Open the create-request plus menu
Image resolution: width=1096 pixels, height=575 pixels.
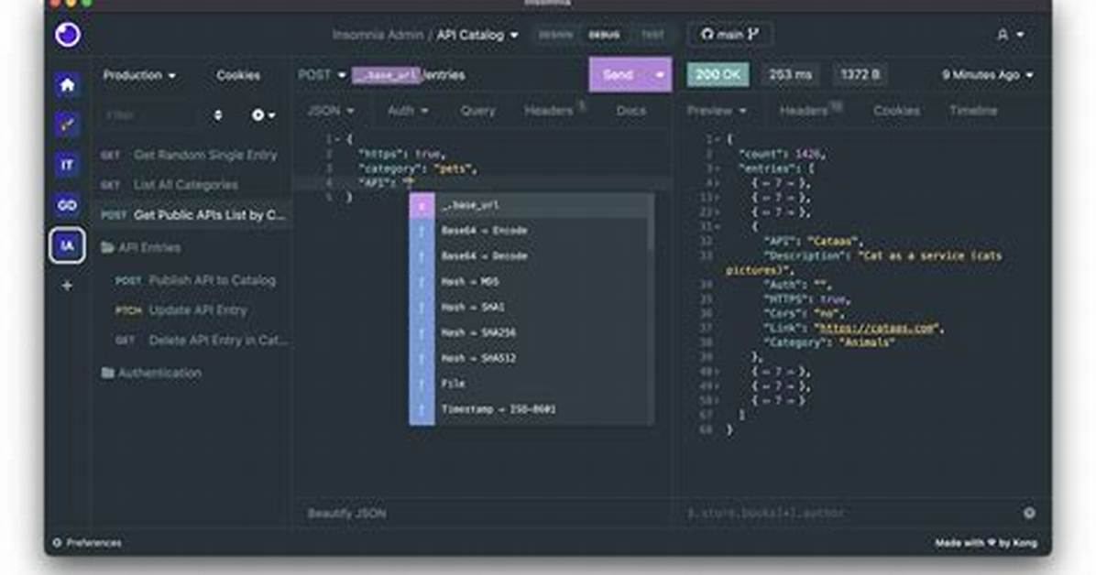click(x=263, y=114)
